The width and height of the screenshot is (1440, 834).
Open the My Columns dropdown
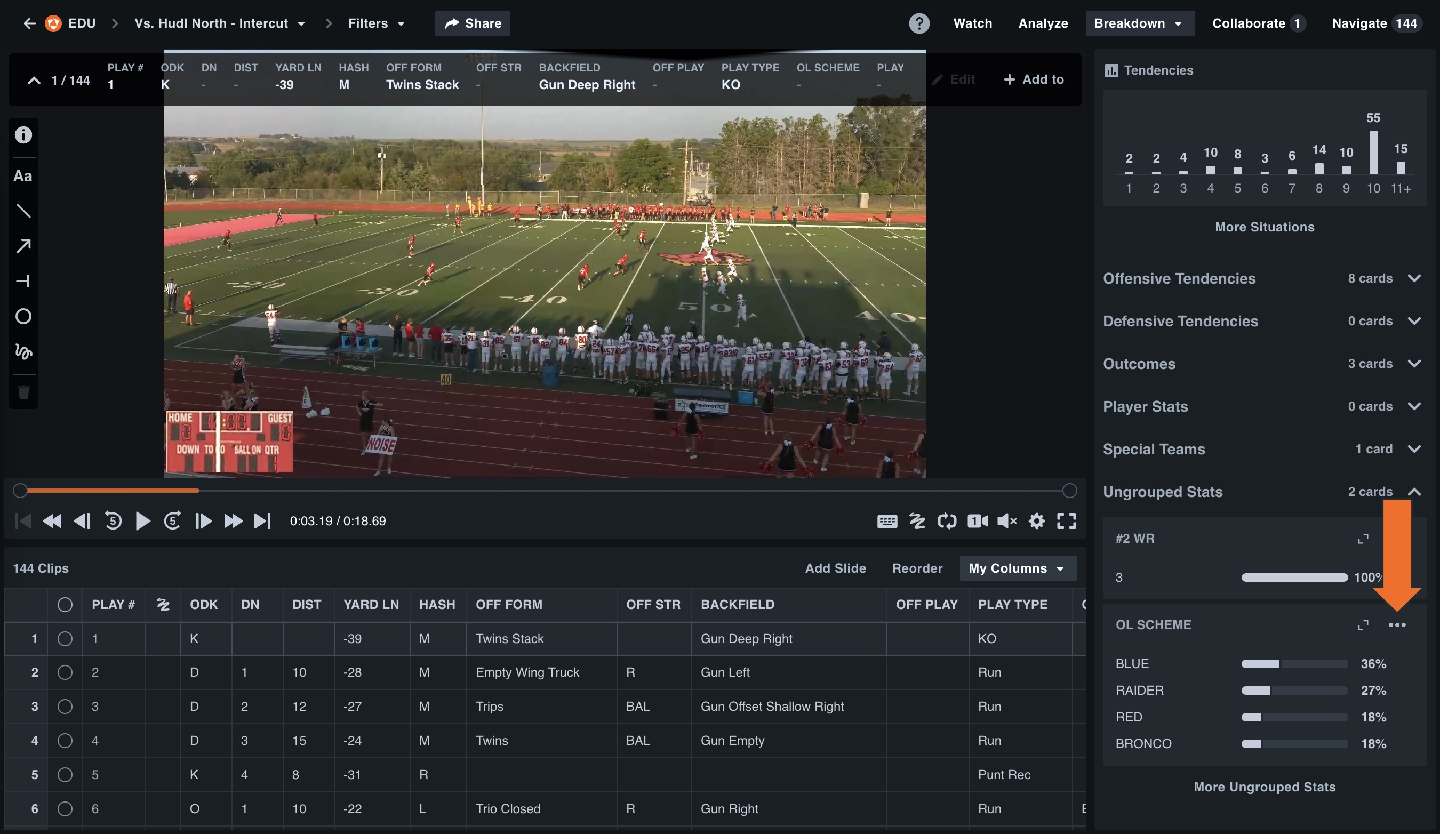pyautogui.click(x=1018, y=568)
